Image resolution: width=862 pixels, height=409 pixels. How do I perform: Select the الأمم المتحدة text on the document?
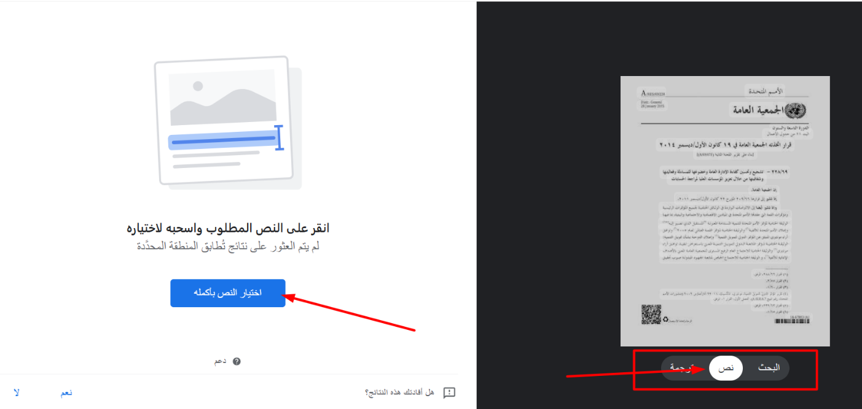(765, 91)
